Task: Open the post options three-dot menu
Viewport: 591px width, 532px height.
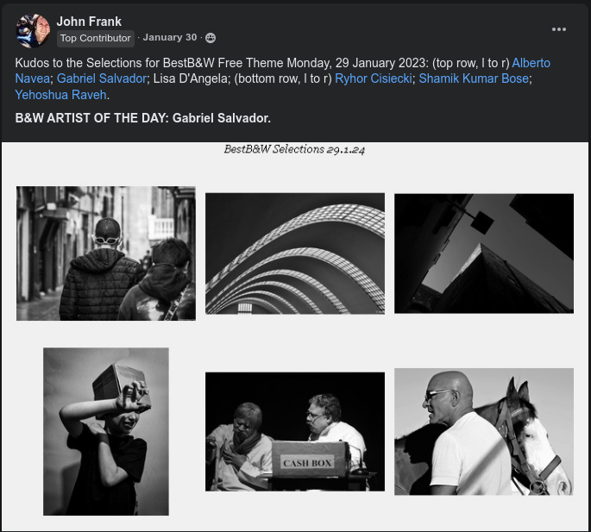Action: pyautogui.click(x=559, y=29)
